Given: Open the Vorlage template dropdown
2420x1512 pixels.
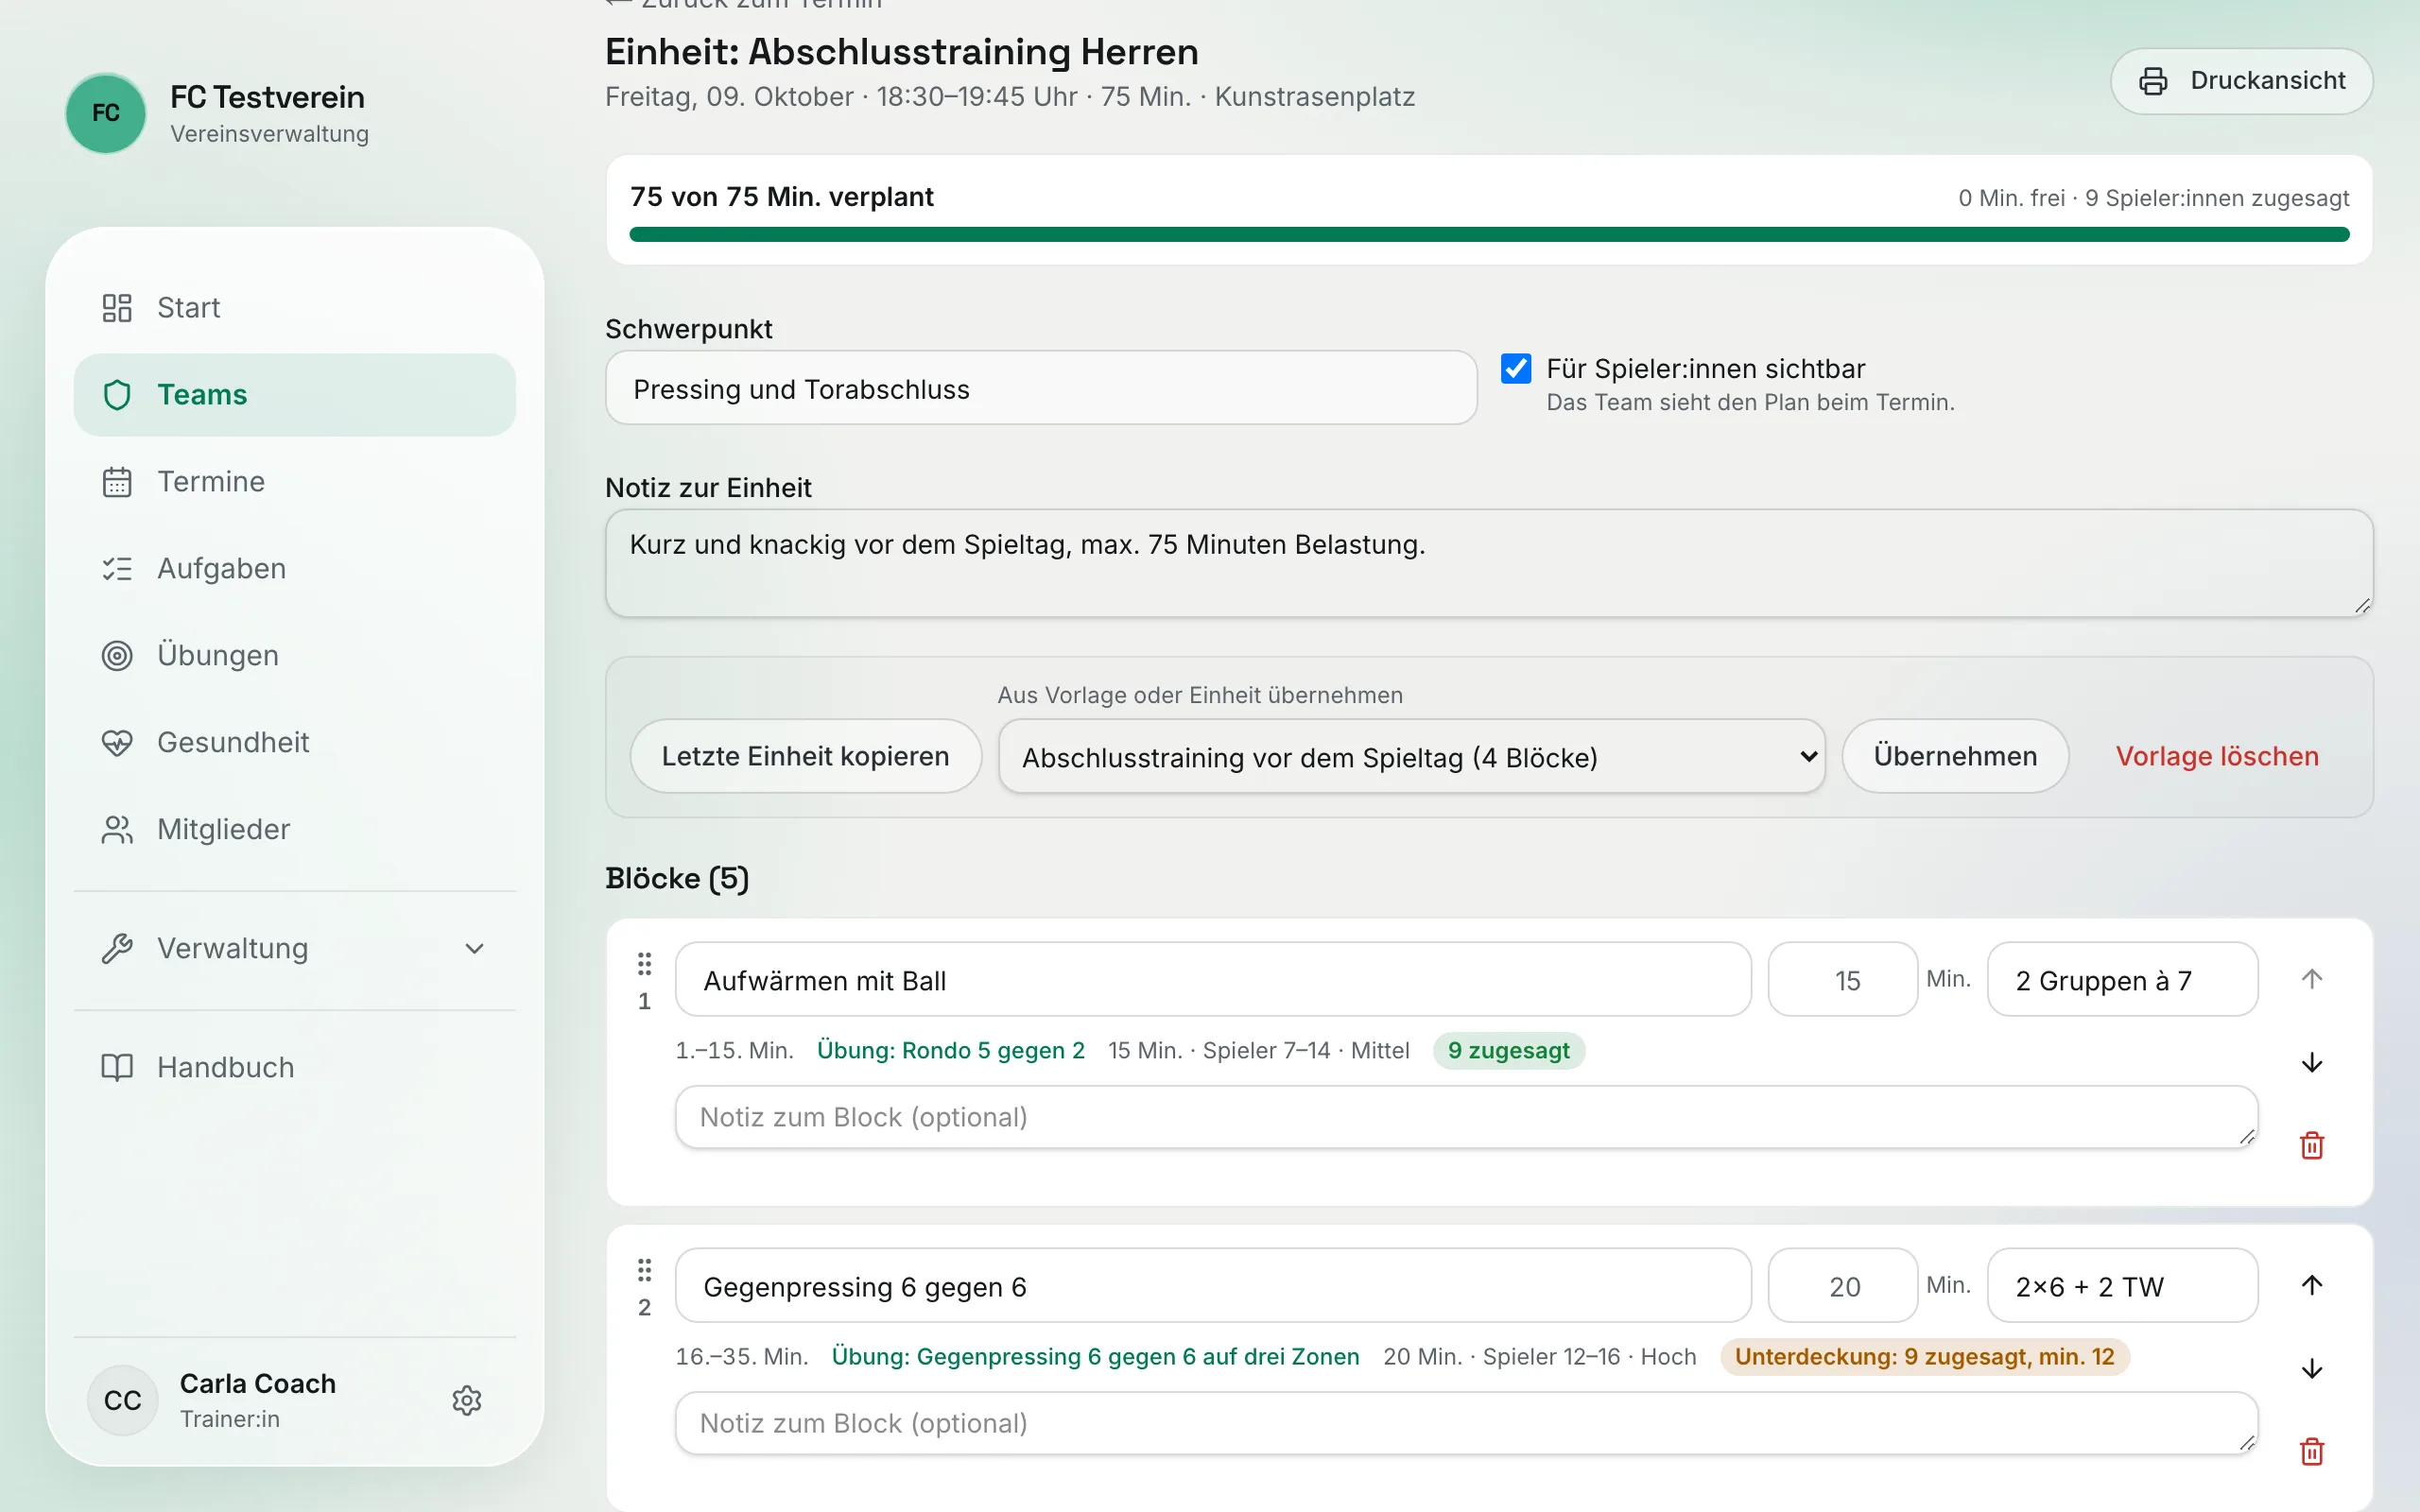Looking at the screenshot, I should pyautogui.click(x=1411, y=757).
